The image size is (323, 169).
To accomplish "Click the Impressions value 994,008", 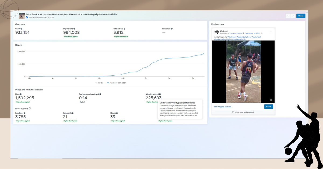I will (71, 33).
